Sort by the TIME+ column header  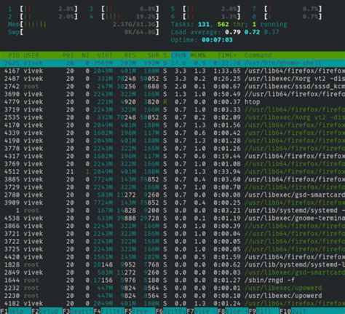[227, 55]
